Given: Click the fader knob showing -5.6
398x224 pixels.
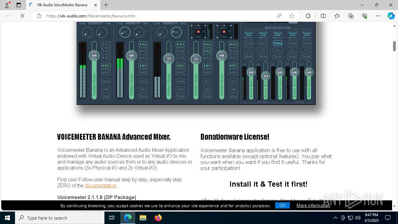Looking at the screenshot, I should click(196, 59).
